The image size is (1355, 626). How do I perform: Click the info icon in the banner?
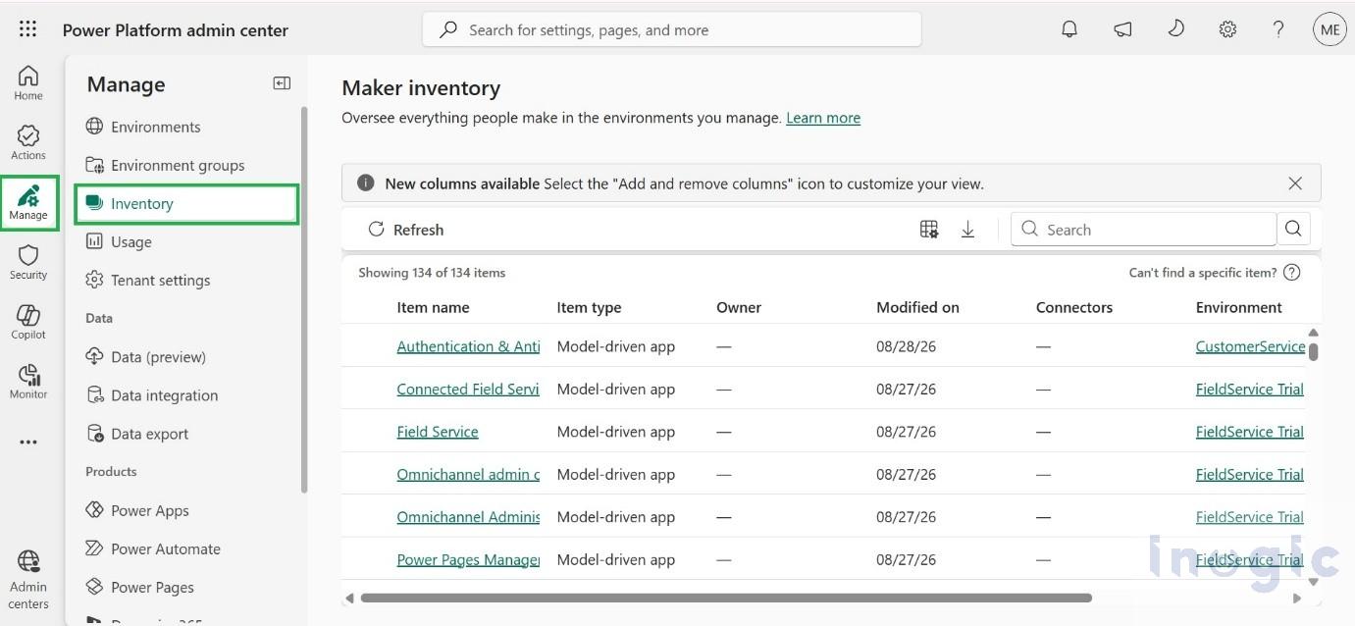click(x=365, y=183)
